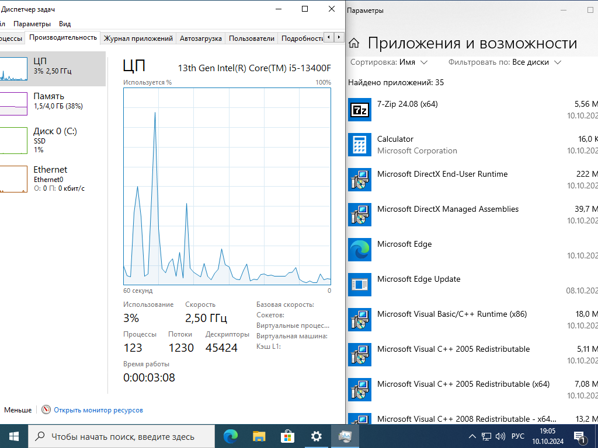Go to Settings home via house icon

pyautogui.click(x=354, y=43)
